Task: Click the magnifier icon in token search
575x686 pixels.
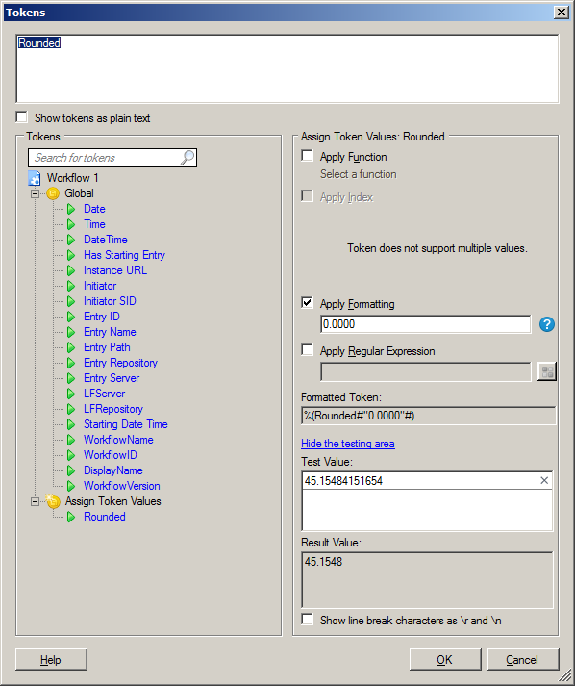Action: pyautogui.click(x=187, y=158)
